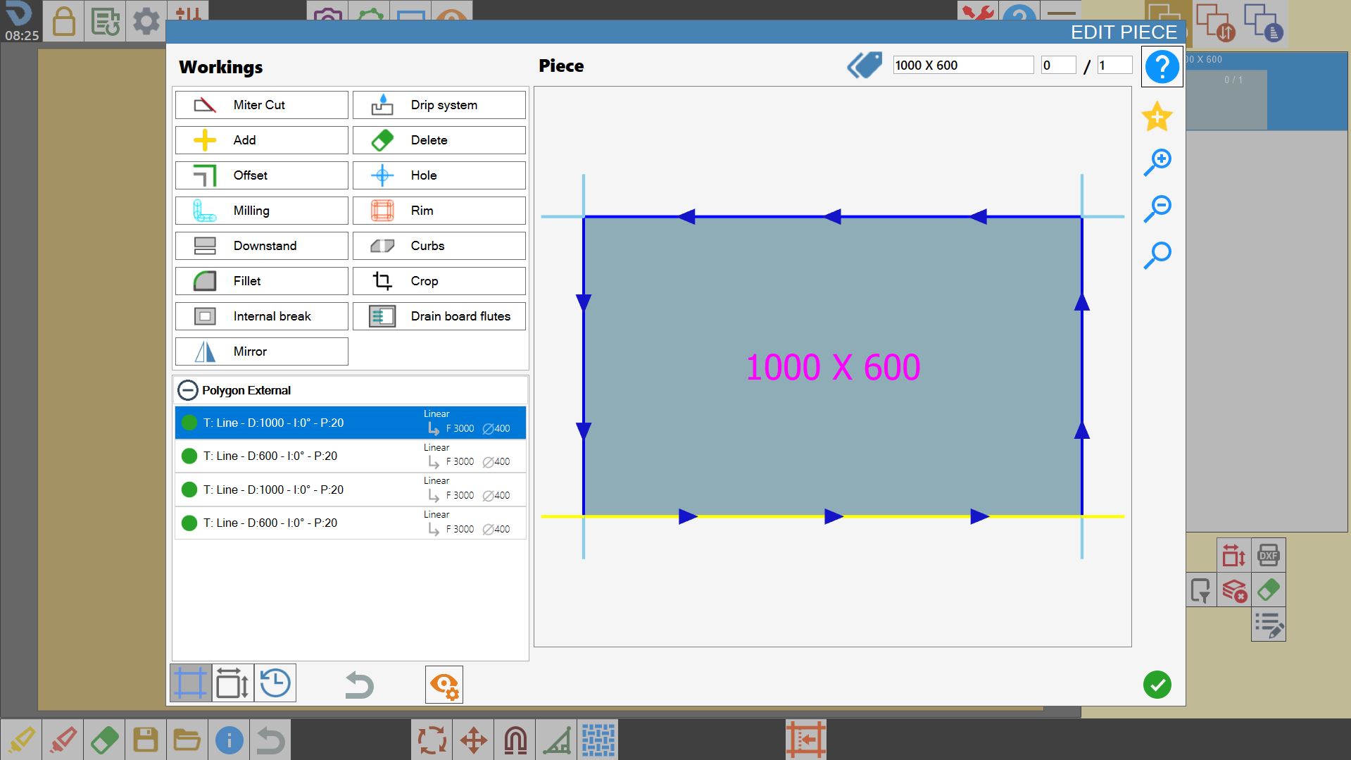Open visibility settings with the eye-gear icon
Viewport: 1351px width, 760px height.
pos(444,685)
